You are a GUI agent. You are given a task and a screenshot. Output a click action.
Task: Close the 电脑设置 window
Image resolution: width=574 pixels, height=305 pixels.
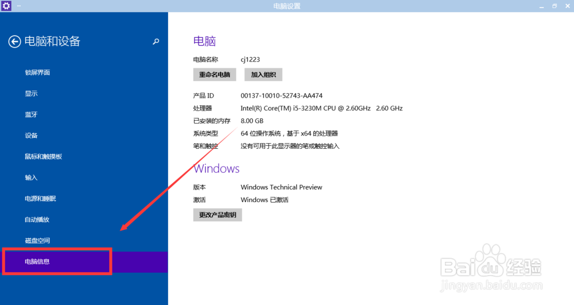coord(568,6)
